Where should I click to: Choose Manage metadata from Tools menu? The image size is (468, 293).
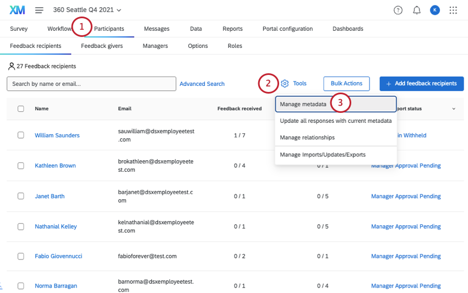click(336, 104)
